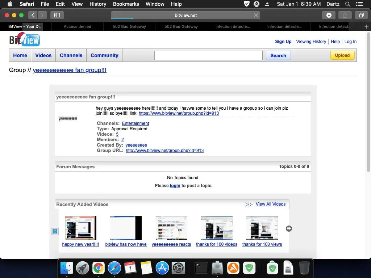Click the Videos count link 5
Screen dimensions: 371x278
tap(117, 134)
